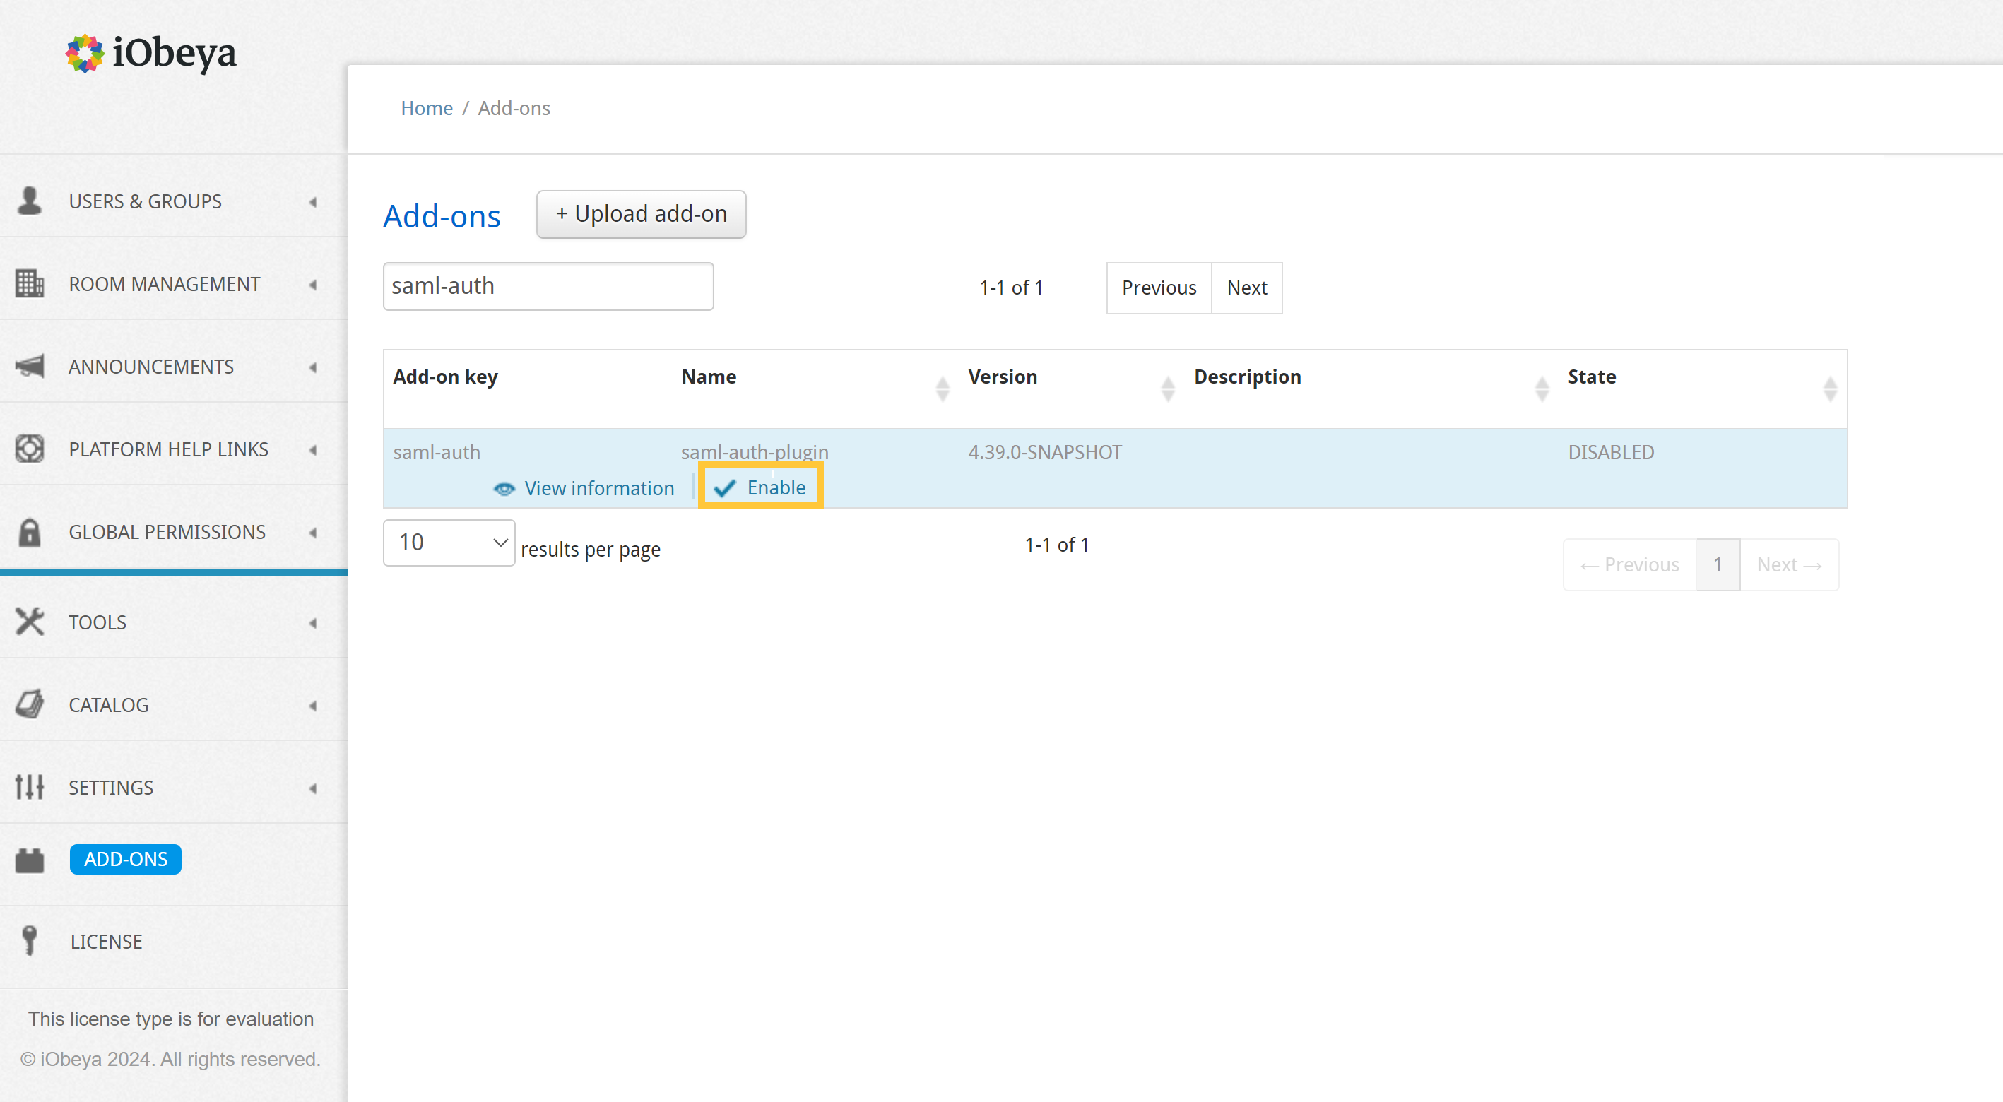Image resolution: width=2003 pixels, height=1102 pixels.
Task: Click the Add-ons page heading
Action: pyautogui.click(x=441, y=216)
